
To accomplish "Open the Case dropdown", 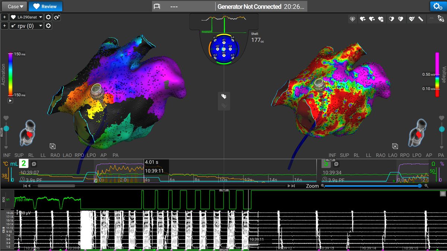I will pyautogui.click(x=14, y=6).
